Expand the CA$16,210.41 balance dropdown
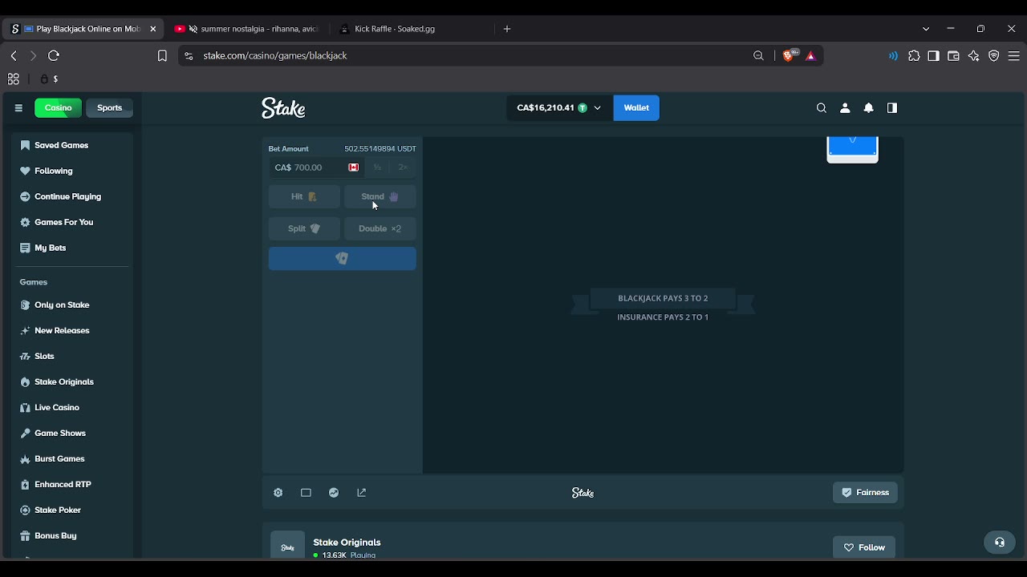This screenshot has width=1027, height=577. [x=559, y=108]
